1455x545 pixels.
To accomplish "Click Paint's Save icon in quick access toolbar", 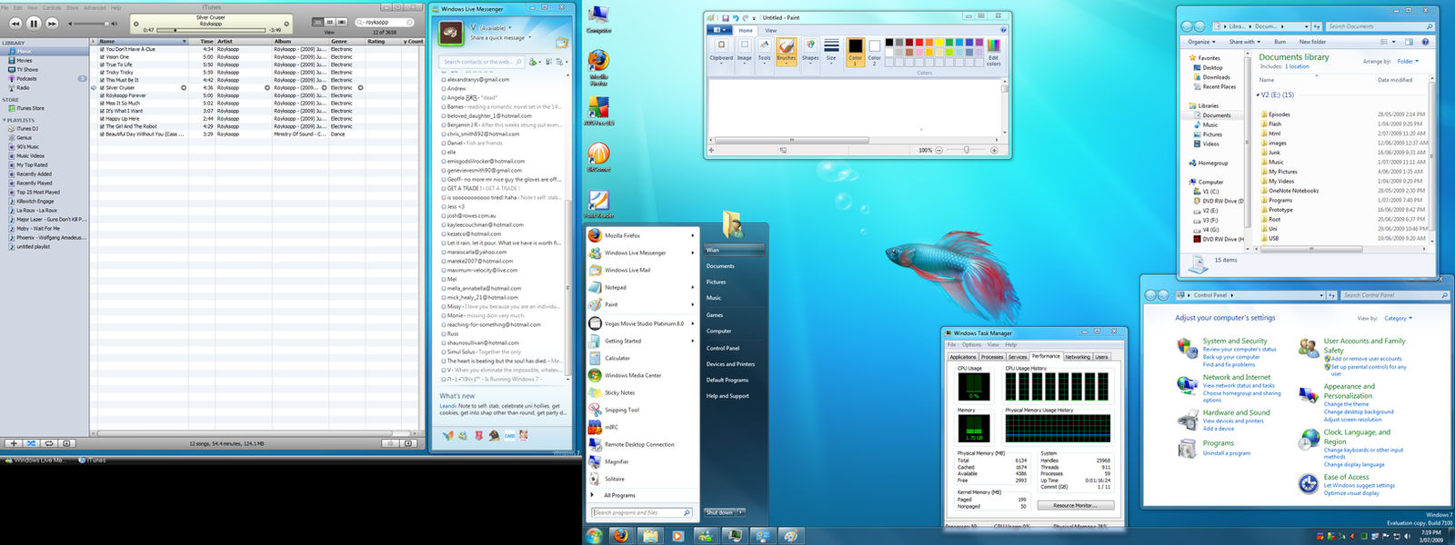I will 726,17.
